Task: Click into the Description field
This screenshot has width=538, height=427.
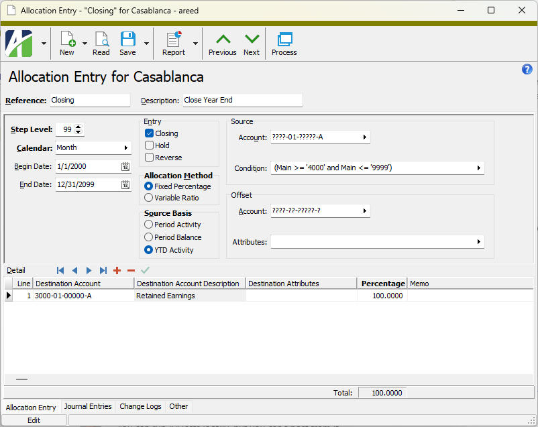Action: (241, 101)
